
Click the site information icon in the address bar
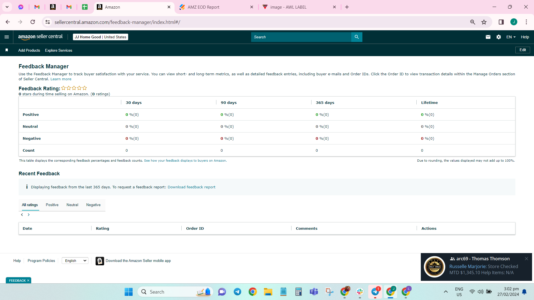pos(48,22)
